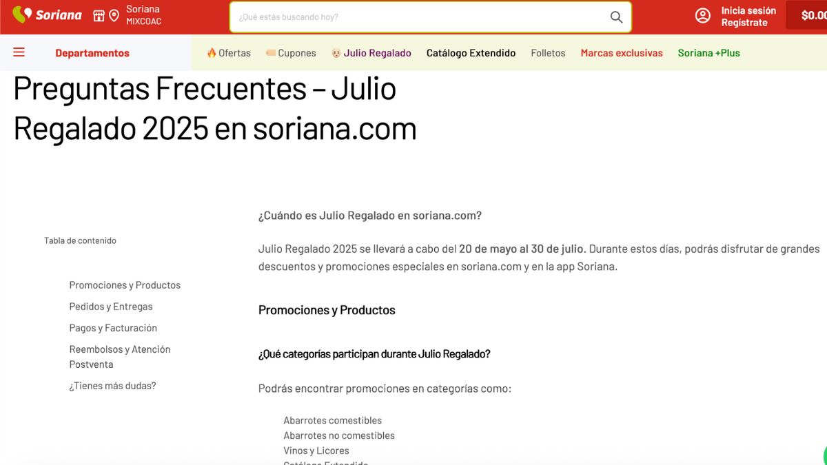827x465 pixels.
Task: Jump to Reembolsos y Atención Postventa
Action: click(120, 357)
